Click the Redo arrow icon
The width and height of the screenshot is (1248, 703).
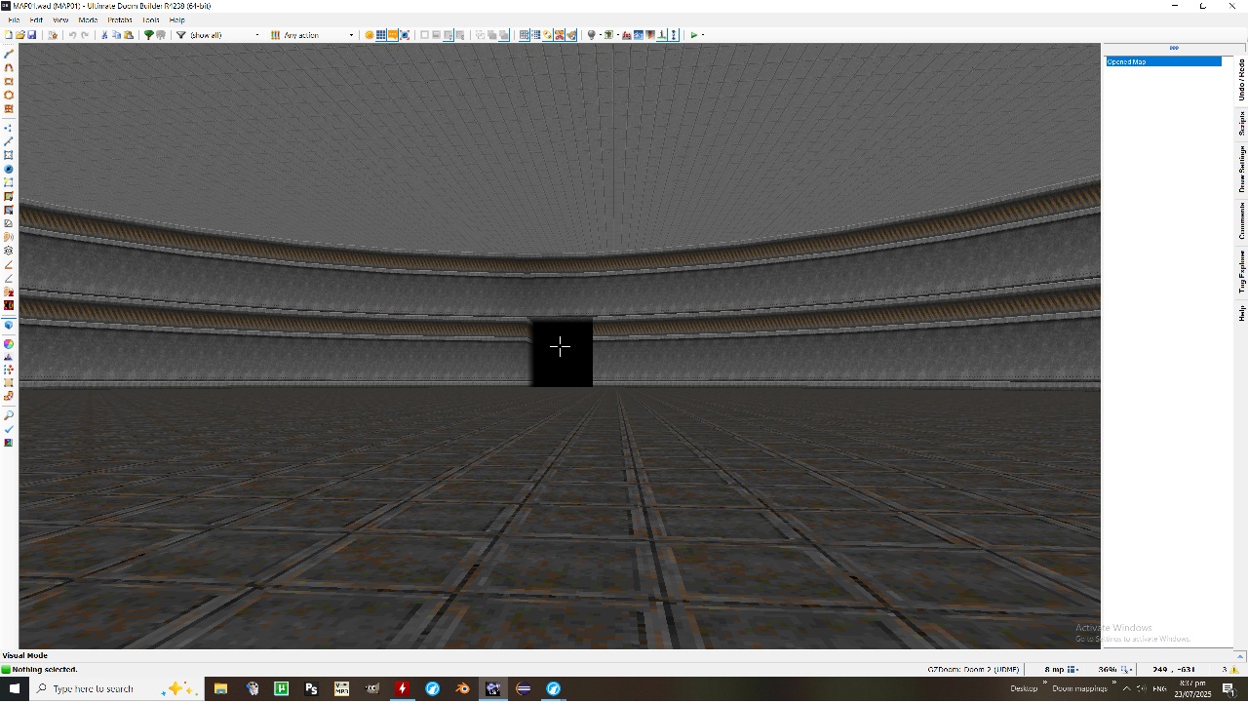pos(85,35)
